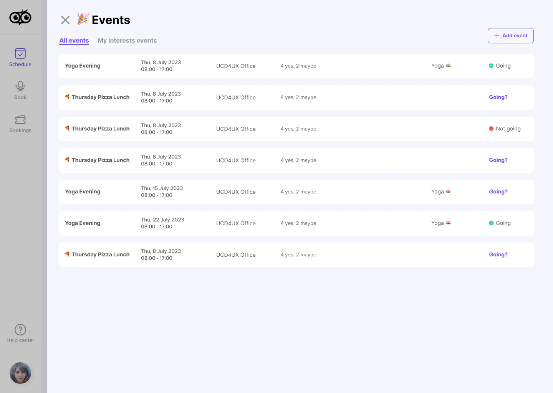Open the Schedule section
The width and height of the screenshot is (553, 393).
coord(20,58)
